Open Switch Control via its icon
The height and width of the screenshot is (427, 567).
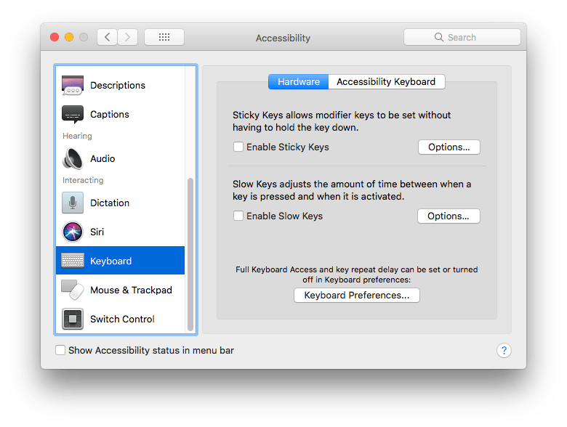pyautogui.click(x=73, y=320)
